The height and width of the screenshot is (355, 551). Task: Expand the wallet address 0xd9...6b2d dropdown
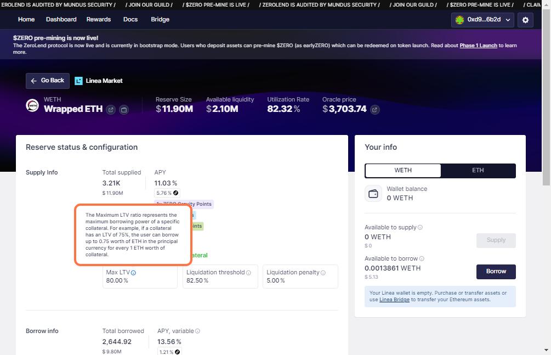click(x=483, y=20)
